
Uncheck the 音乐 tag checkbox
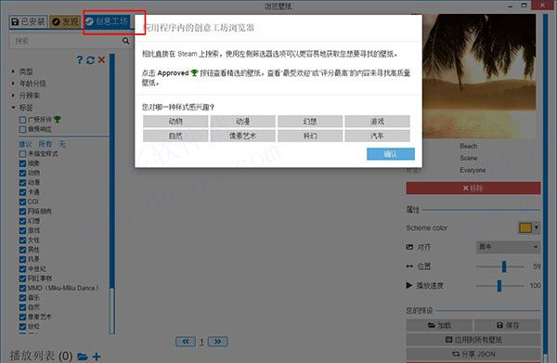(x=22, y=298)
